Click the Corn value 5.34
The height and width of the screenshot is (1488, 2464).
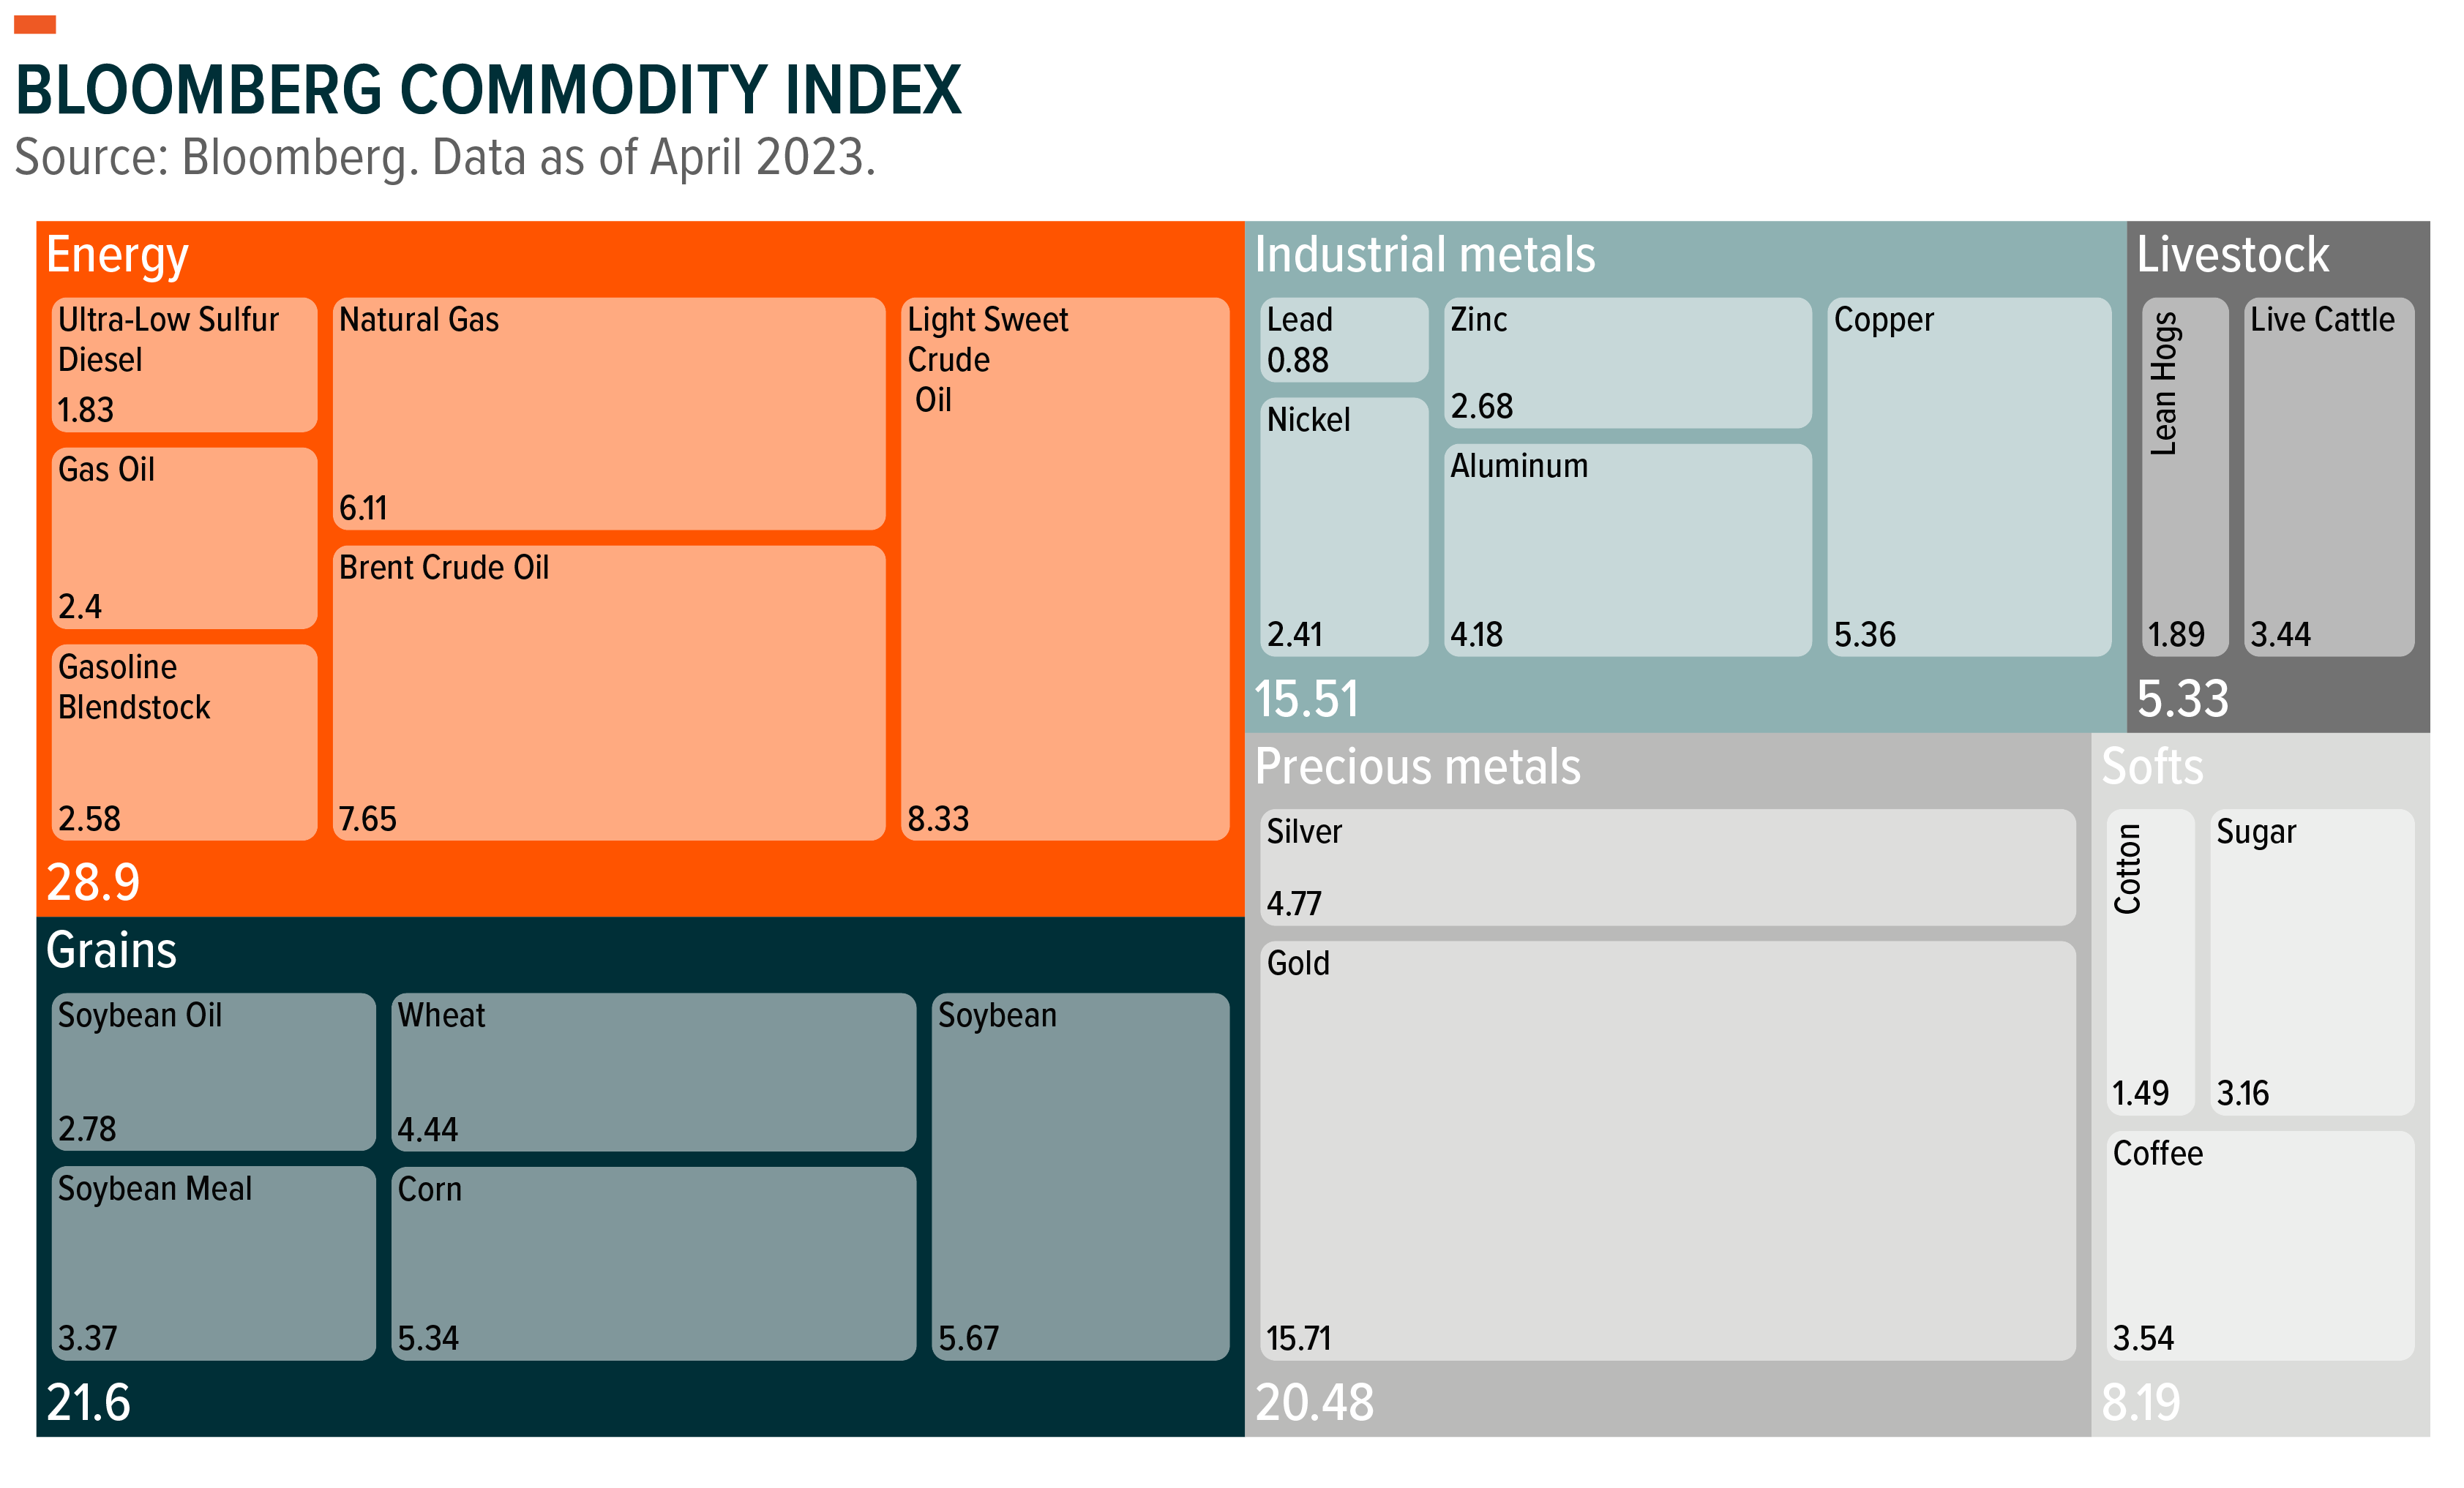(x=427, y=1338)
